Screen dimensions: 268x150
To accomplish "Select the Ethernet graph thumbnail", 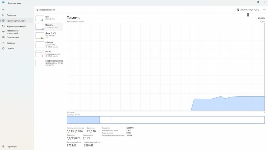I will (40, 45).
